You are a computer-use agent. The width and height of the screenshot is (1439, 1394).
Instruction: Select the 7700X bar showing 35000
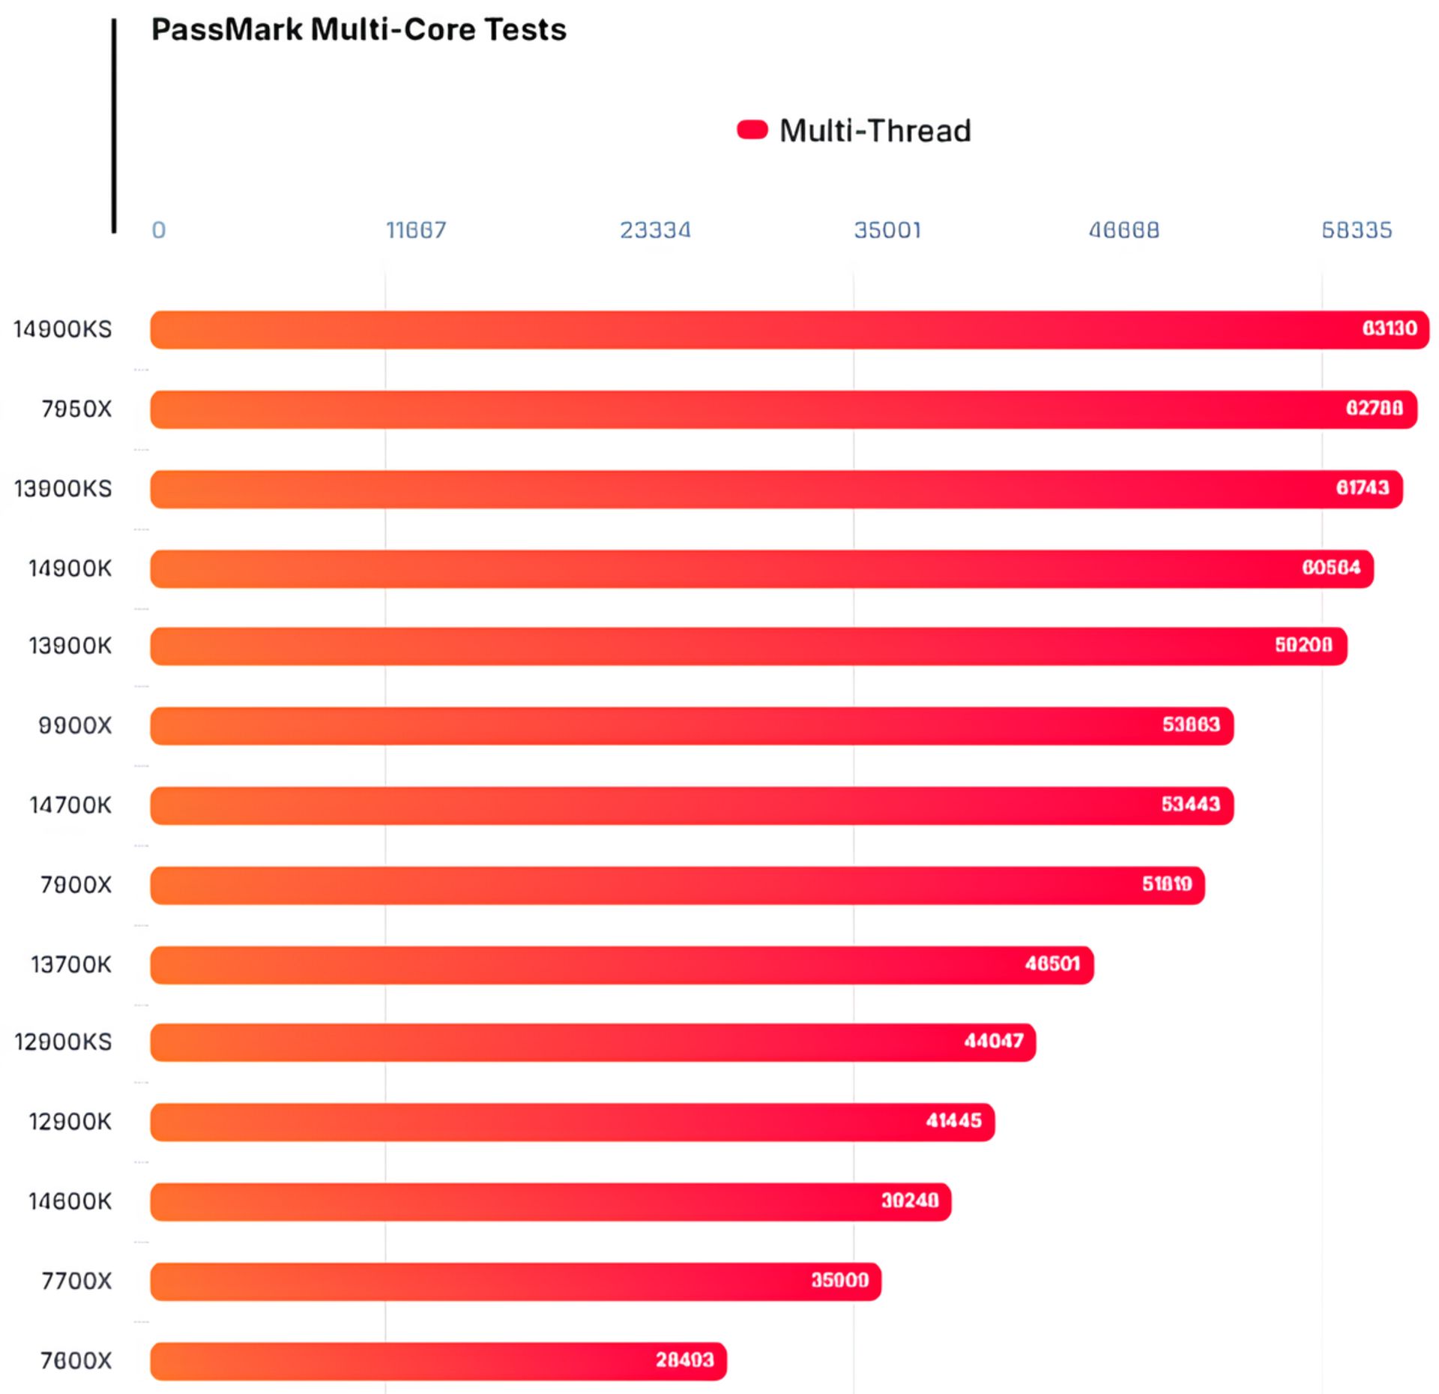(x=516, y=1281)
